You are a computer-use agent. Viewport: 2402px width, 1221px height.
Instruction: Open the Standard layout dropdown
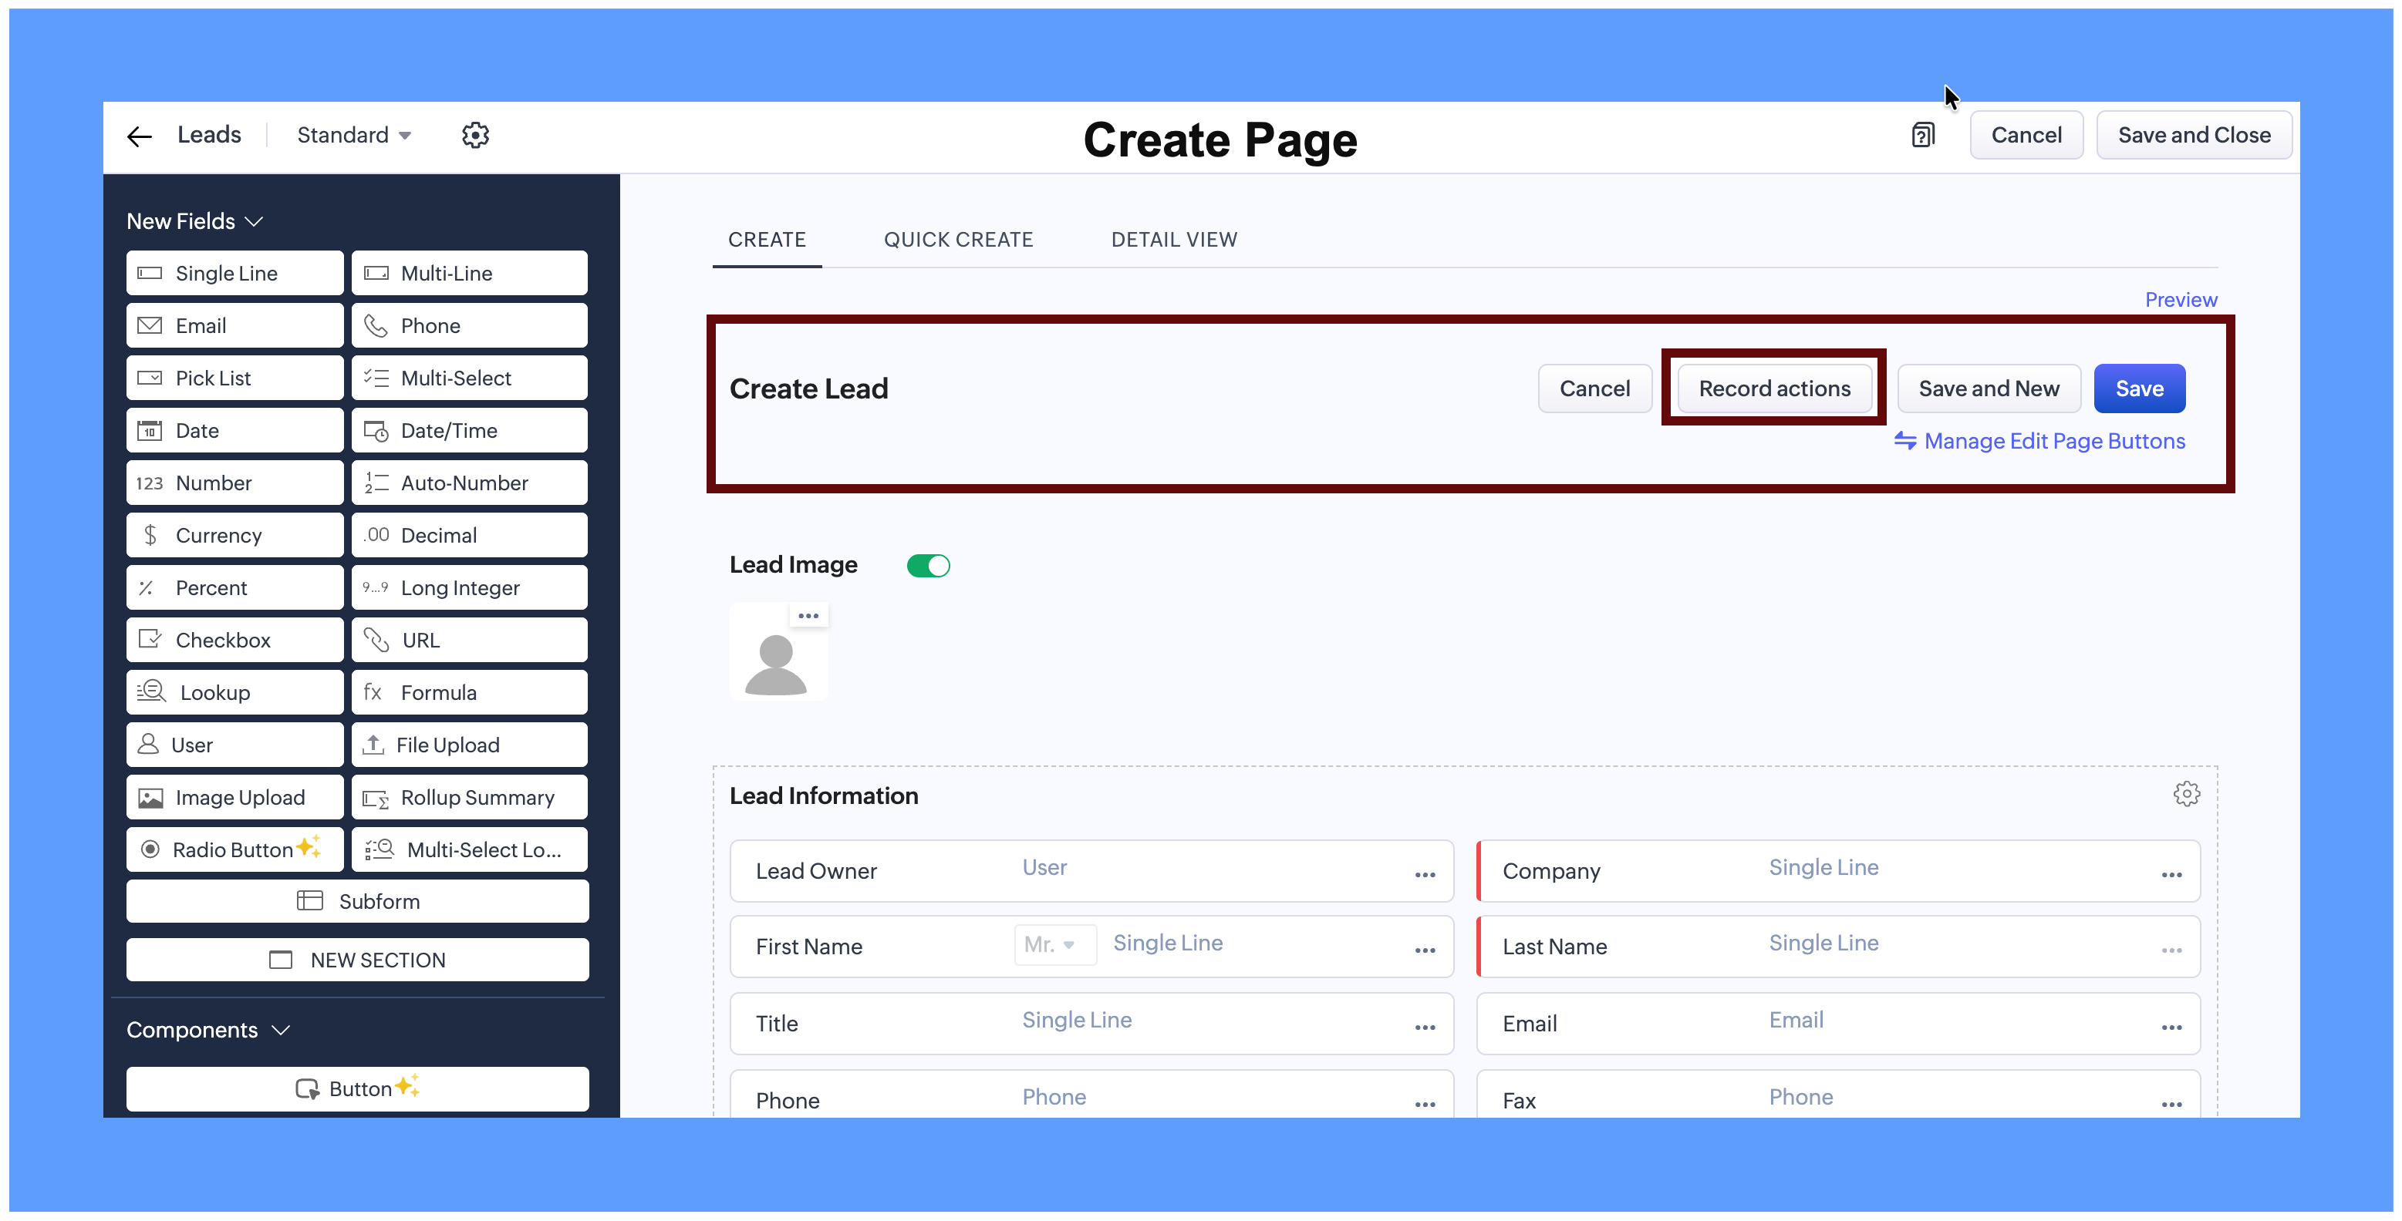pos(353,135)
